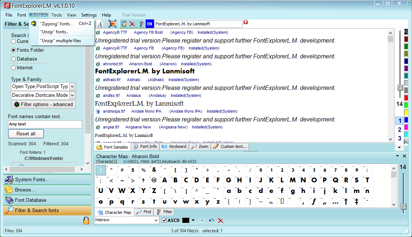Open the Help menu
This screenshot has height=237, width=412.
[x=106, y=15]
